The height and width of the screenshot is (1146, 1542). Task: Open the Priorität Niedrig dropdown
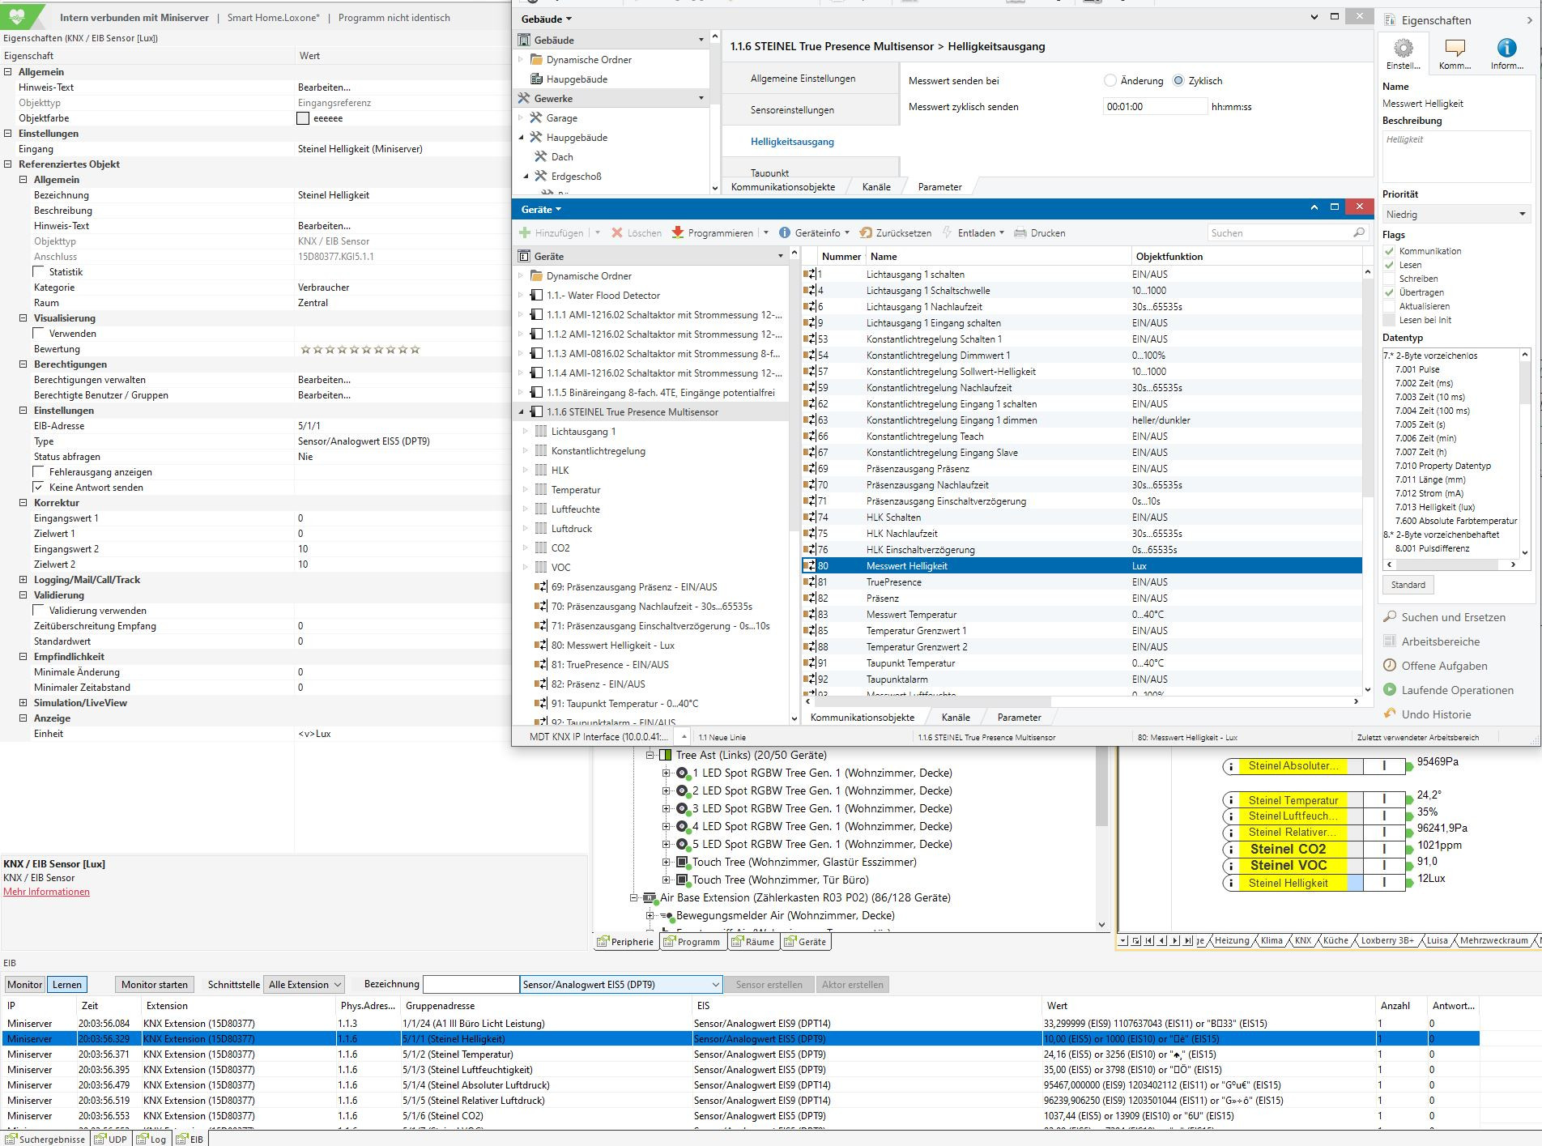[1455, 215]
